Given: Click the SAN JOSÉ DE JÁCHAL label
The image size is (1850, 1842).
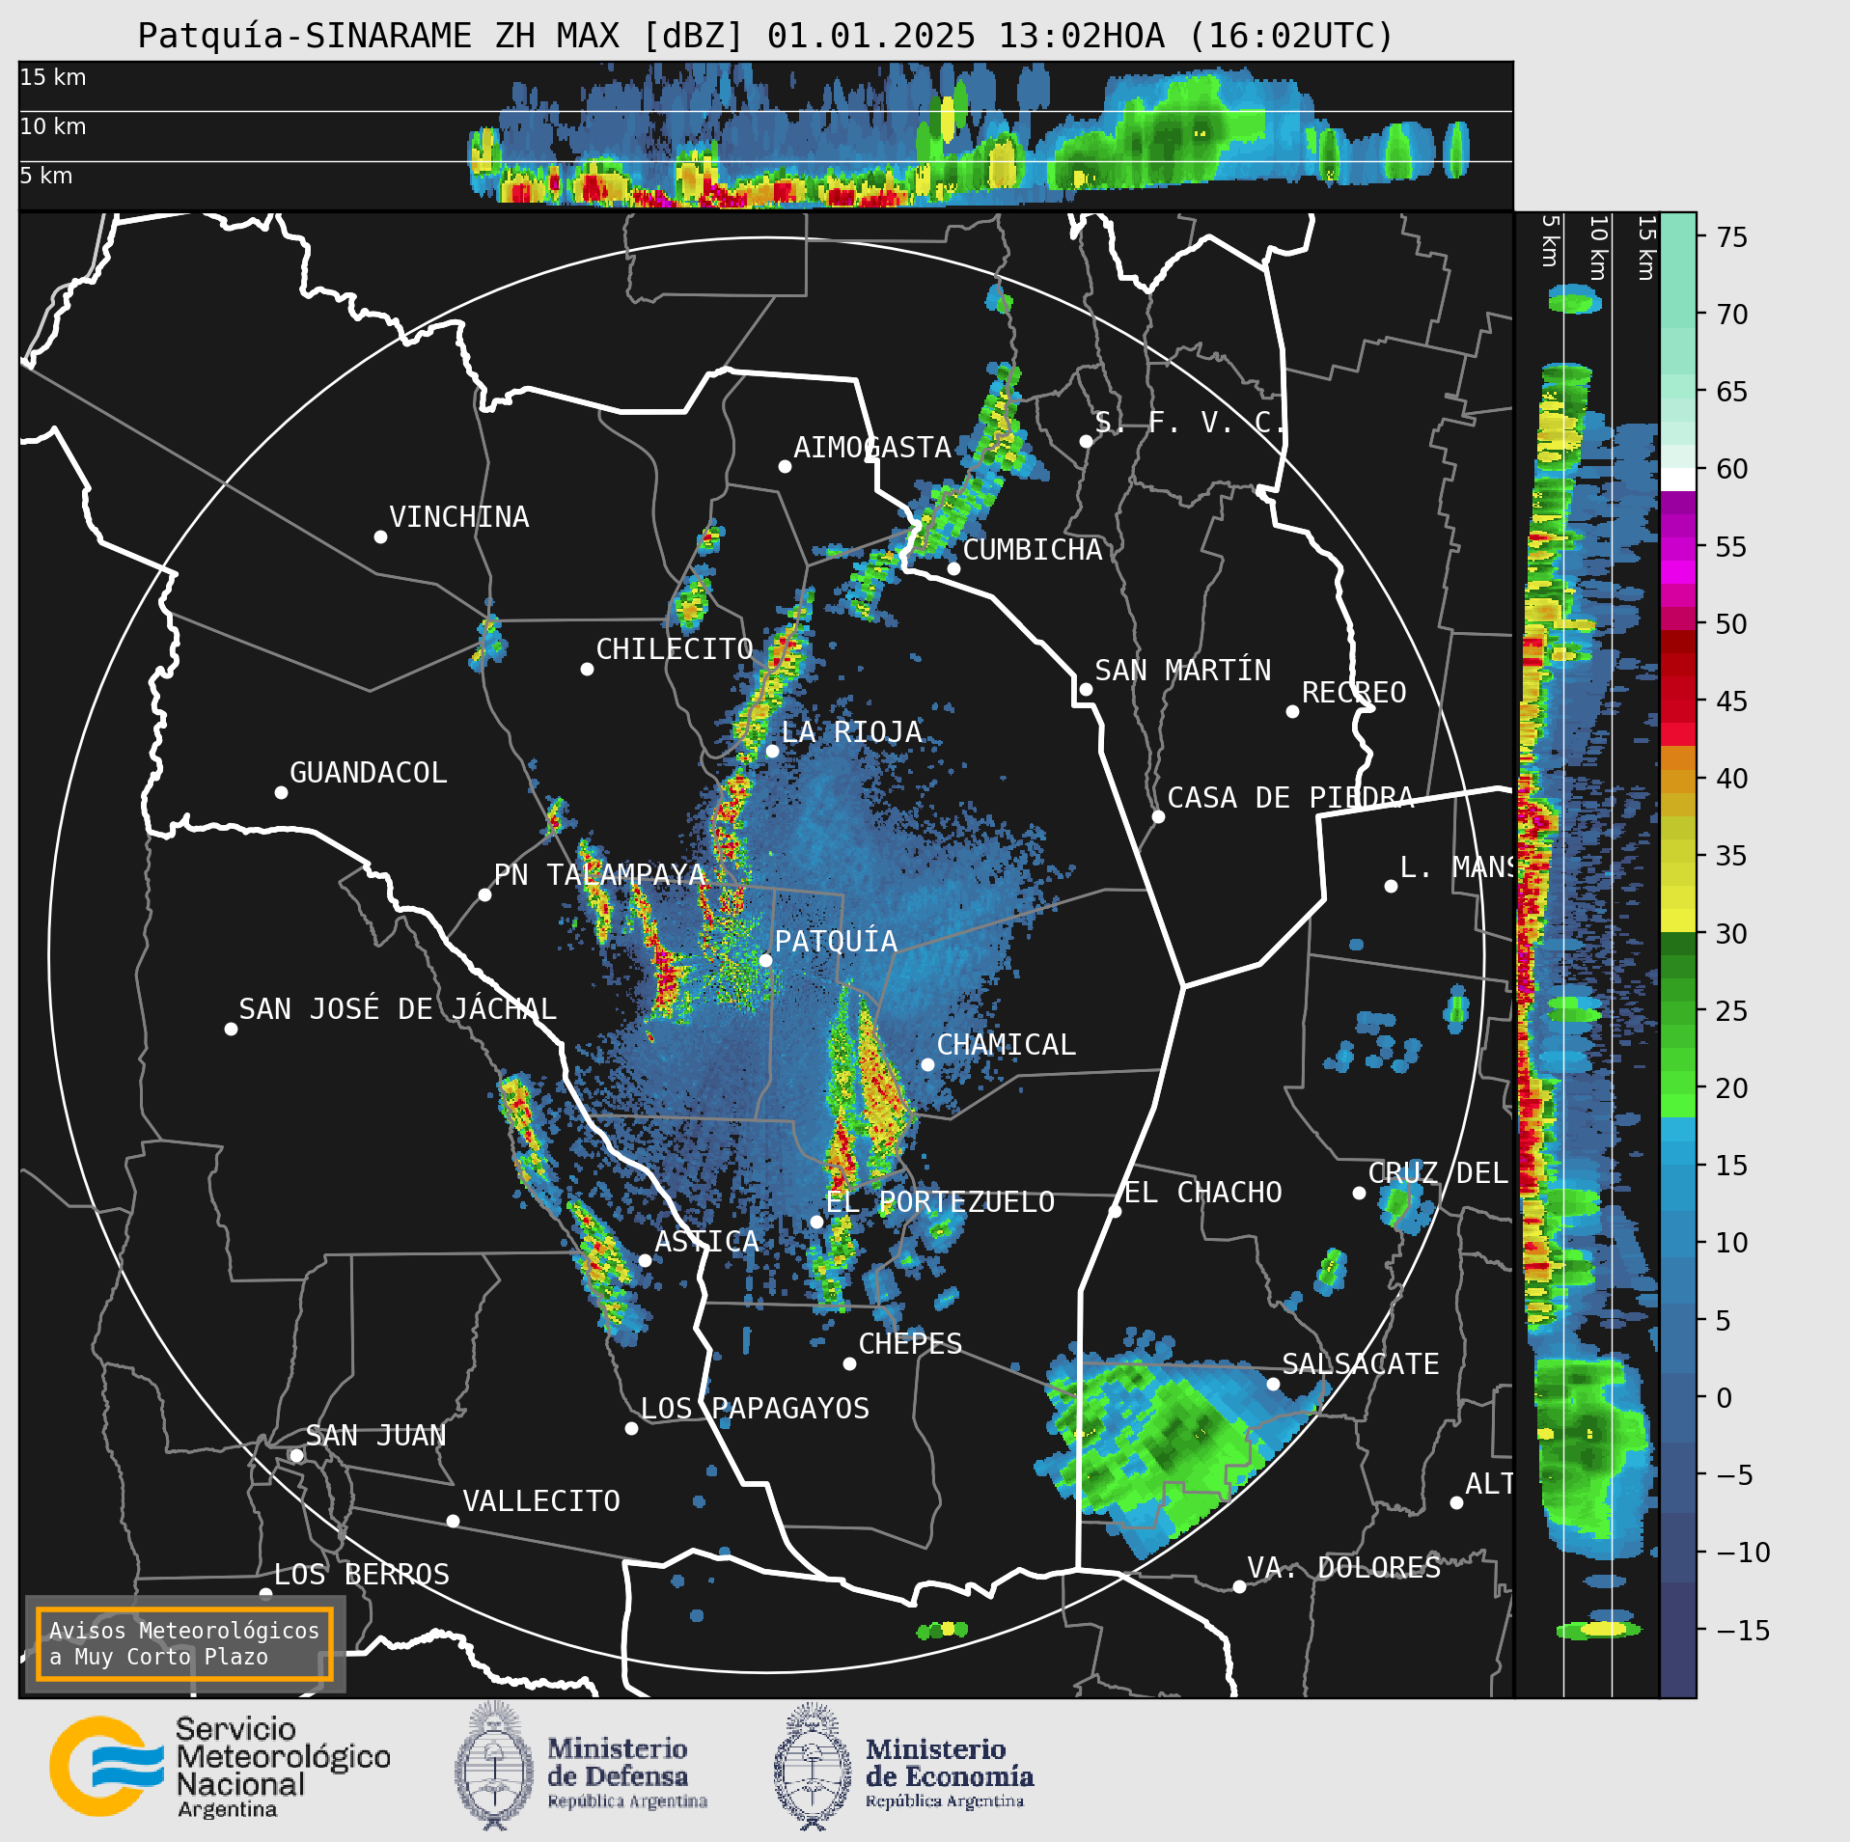Looking at the screenshot, I should [398, 1009].
